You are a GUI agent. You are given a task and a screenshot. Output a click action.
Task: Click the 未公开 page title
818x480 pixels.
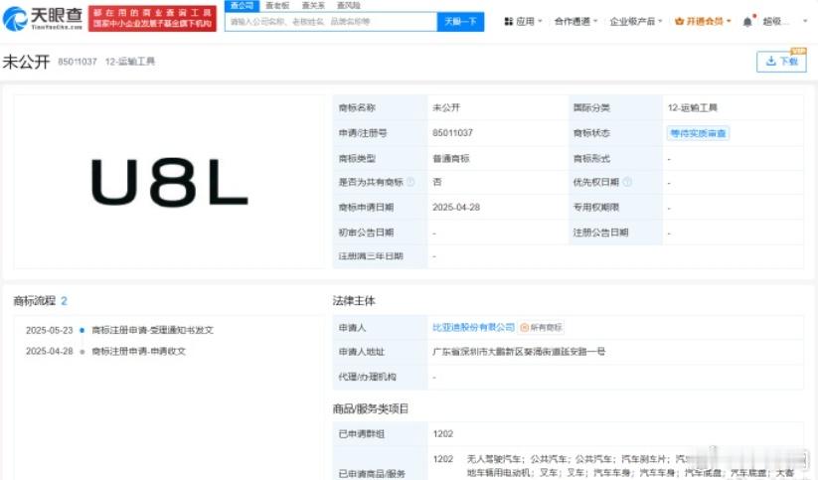26,62
